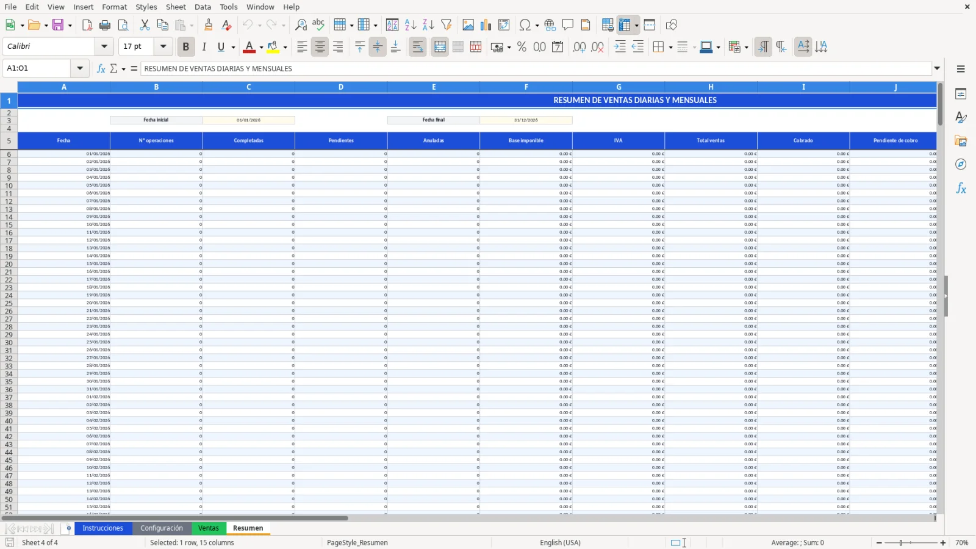The width and height of the screenshot is (976, 549).
Task: Open Find and Replace tool
Action: coord(301,25)
